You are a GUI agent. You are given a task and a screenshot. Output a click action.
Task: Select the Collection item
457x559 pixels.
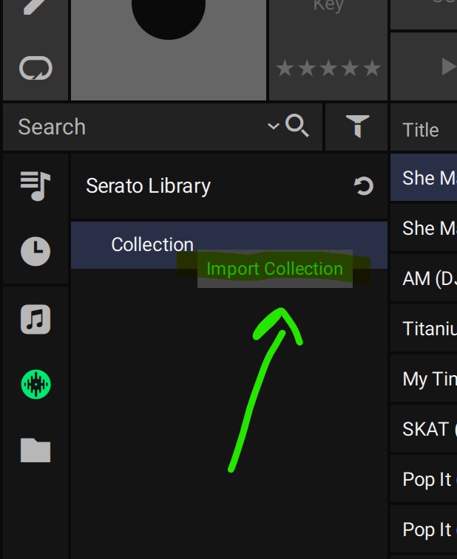pos(228,245)
